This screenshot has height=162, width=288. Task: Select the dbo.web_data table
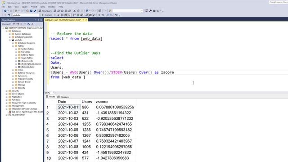27,67
